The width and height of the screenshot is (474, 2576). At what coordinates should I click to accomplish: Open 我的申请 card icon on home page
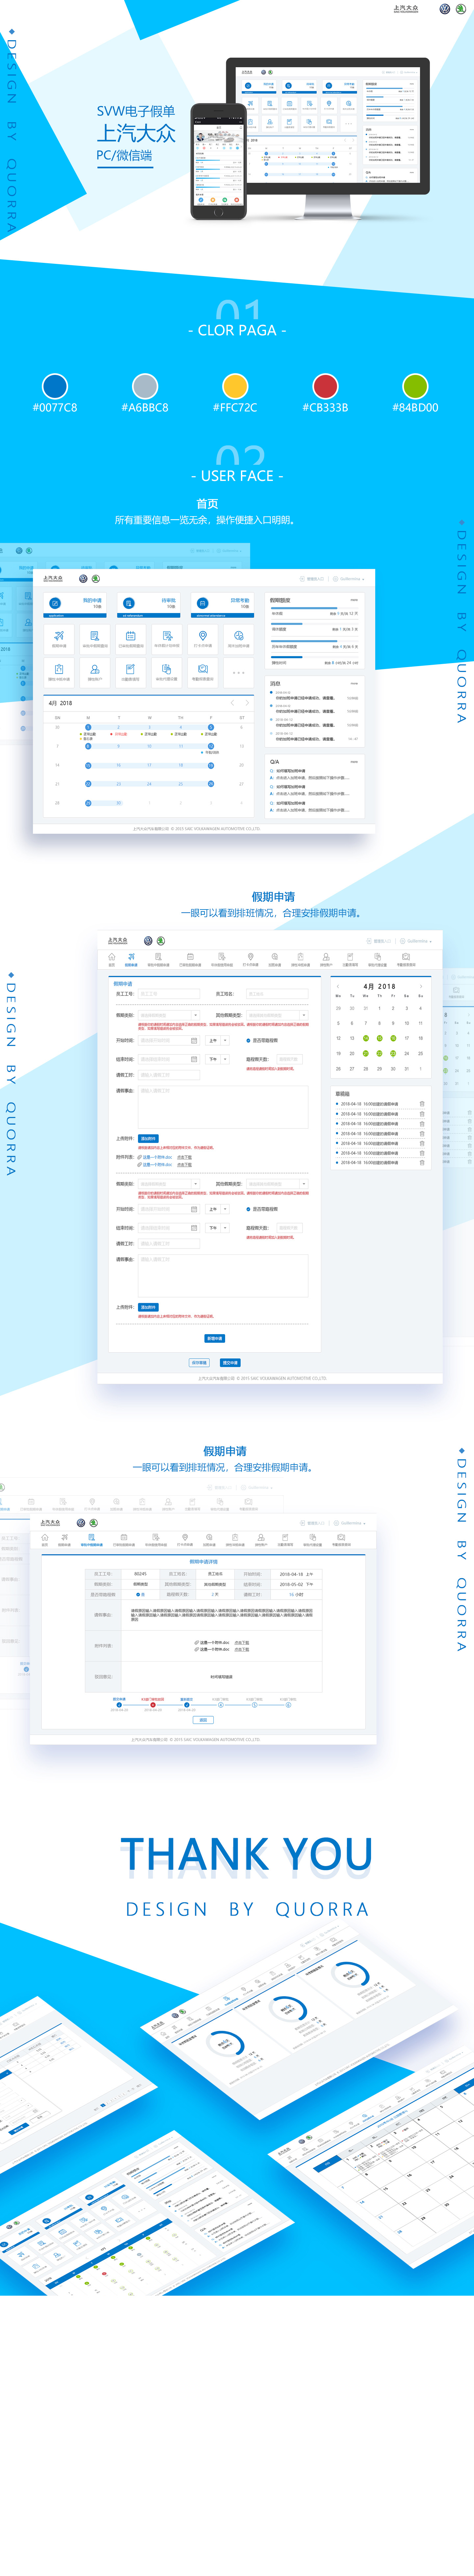55,603
